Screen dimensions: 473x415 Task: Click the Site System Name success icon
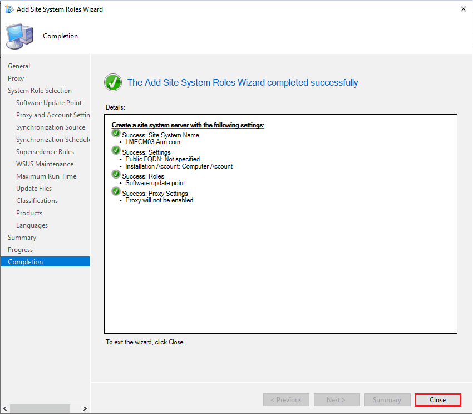pos(116,134)
